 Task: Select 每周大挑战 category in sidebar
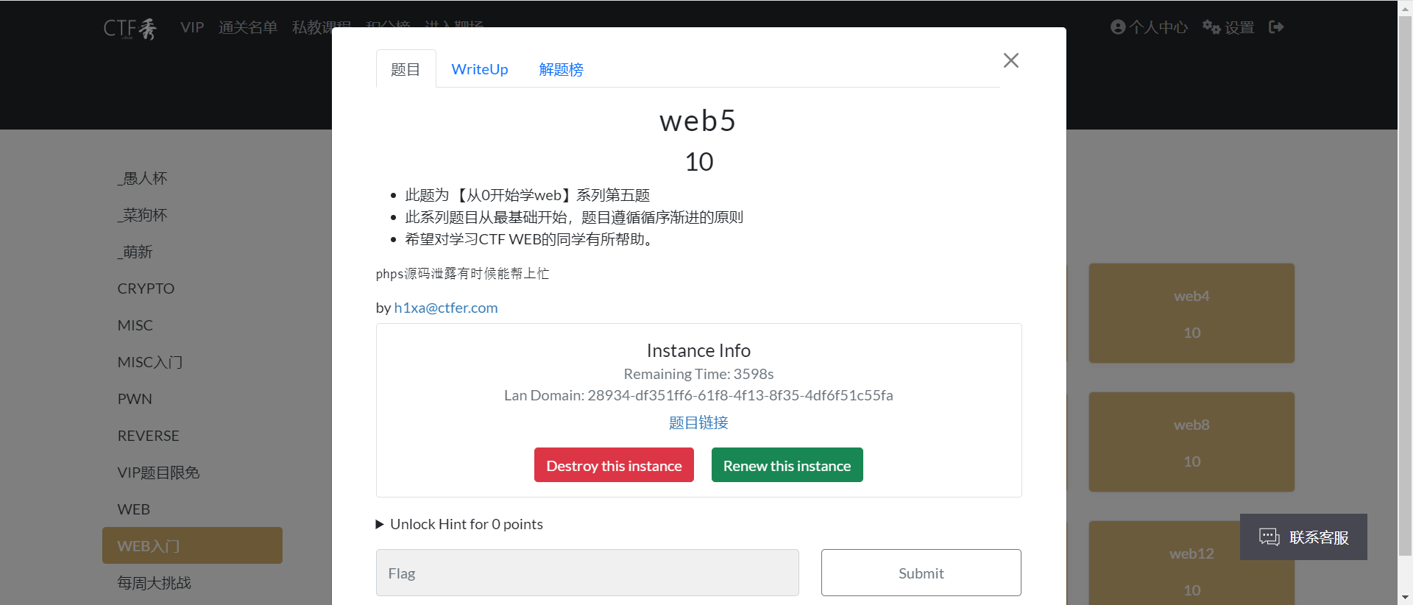click(x=154, y=583)
